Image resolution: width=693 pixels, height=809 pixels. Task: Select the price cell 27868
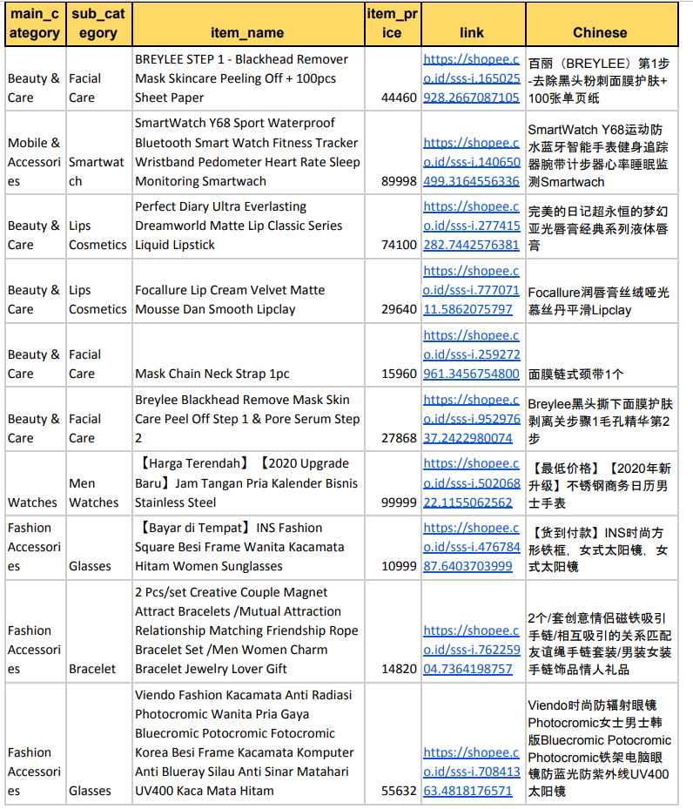tap(393, 419)
